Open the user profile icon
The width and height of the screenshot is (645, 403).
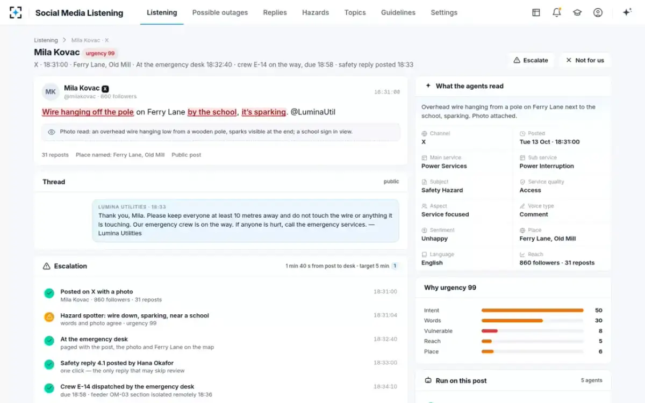pyautogui.click(x=598, y=12)
